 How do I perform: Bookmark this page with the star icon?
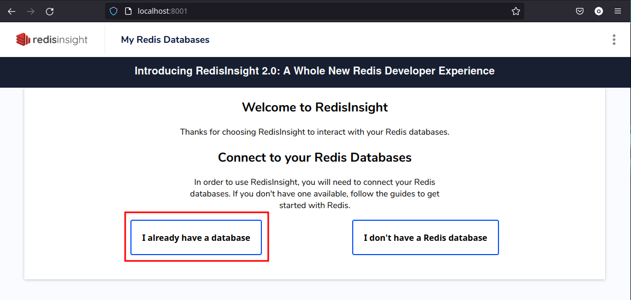coord(515,11)
